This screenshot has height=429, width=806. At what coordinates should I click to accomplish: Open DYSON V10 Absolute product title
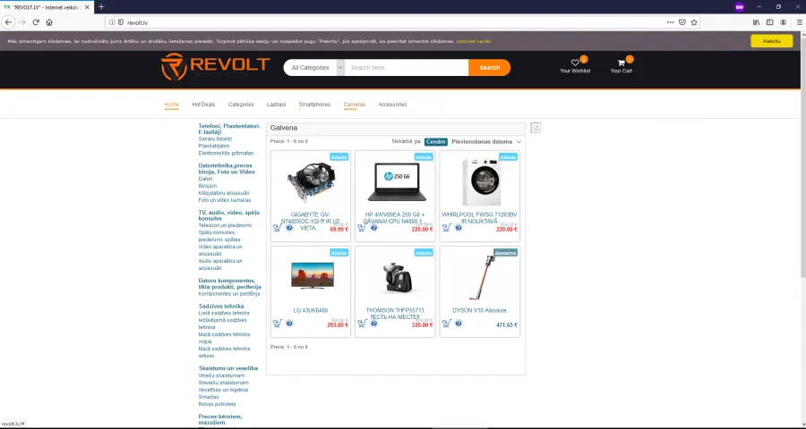[479, 310]
